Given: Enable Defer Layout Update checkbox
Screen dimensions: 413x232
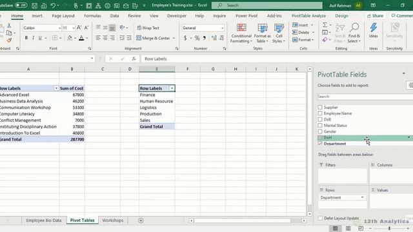Looking at the screenshot, I should coord(320,218).
